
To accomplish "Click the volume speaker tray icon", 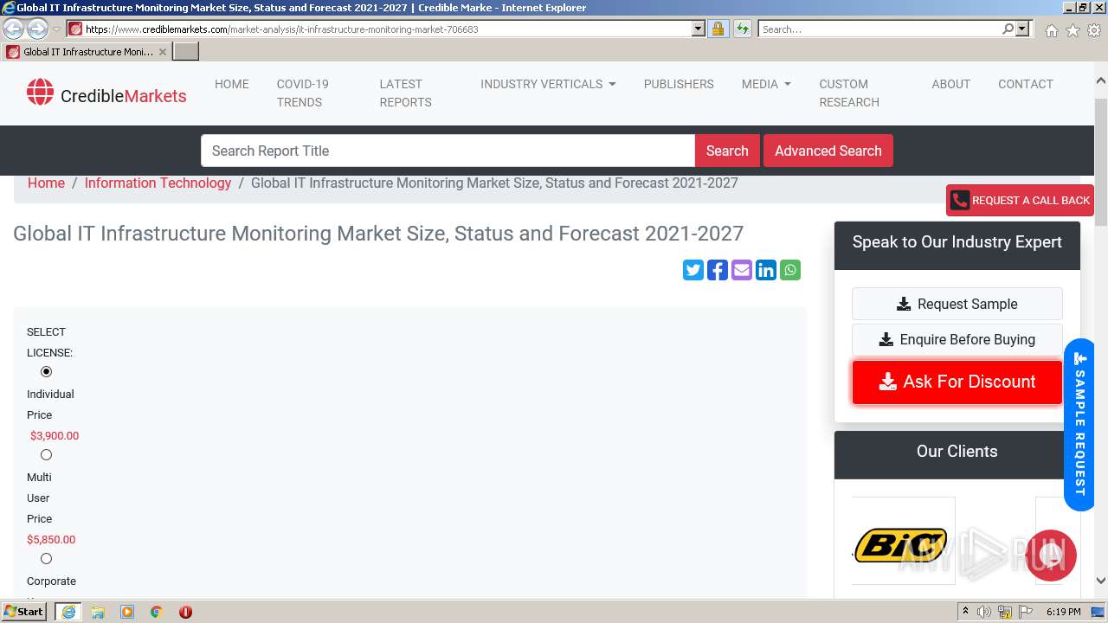I will tap(984, 612).
